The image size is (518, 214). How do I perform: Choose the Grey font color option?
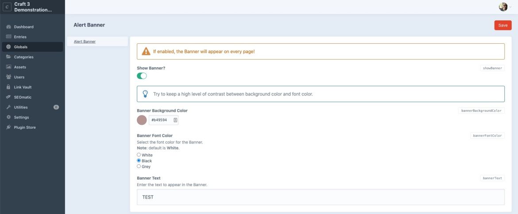pos(139,166)
